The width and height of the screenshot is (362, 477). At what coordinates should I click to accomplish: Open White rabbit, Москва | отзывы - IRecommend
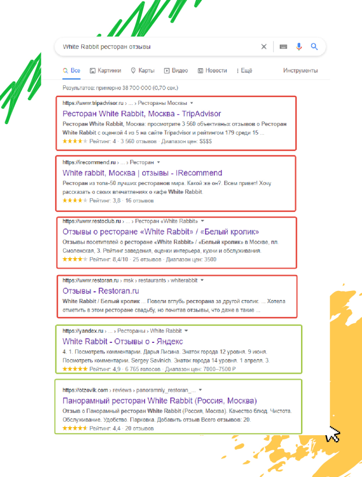(142, 173)
